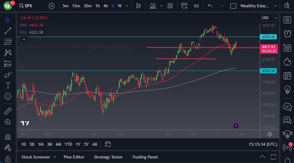
Task: Expand the Stock Screener dropdown arrow
Action: [55, 157]
